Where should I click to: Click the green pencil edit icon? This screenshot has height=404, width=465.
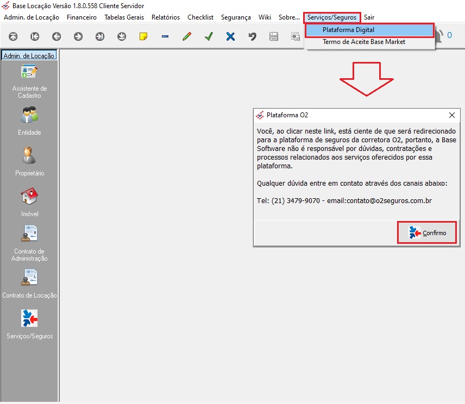187,36
